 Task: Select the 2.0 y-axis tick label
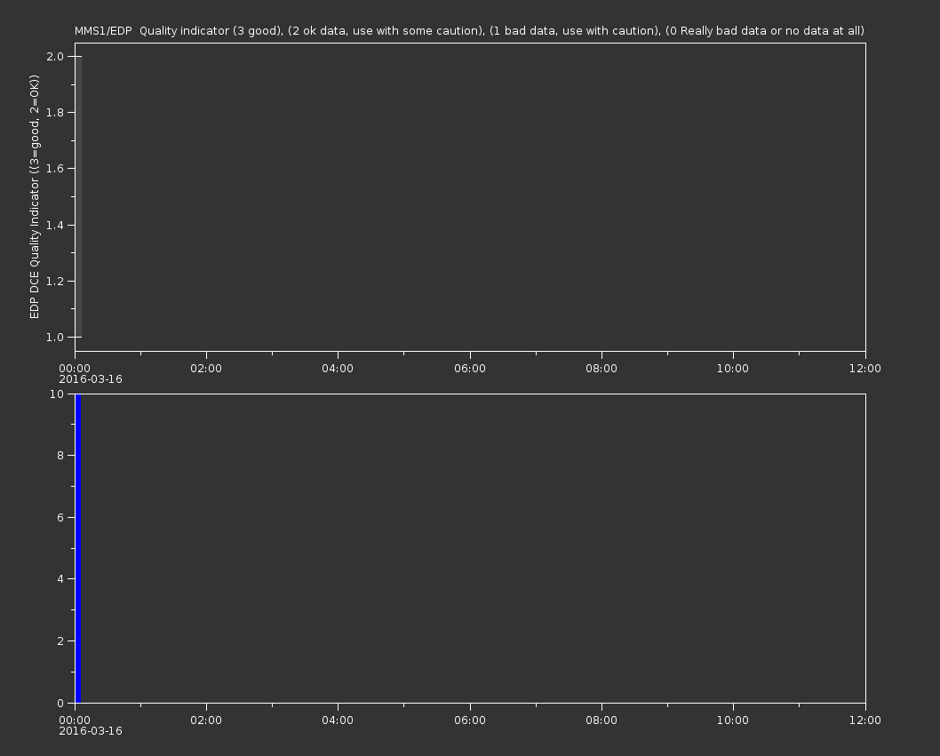coord(55,56)
